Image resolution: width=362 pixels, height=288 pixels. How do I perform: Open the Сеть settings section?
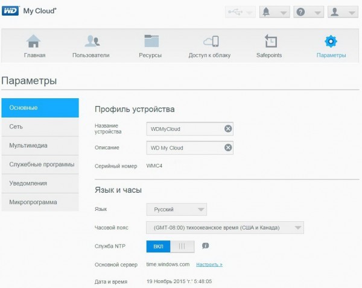point(40,127)
